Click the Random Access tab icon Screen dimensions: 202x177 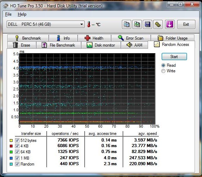pyautogui.click(x=157, y=45)
